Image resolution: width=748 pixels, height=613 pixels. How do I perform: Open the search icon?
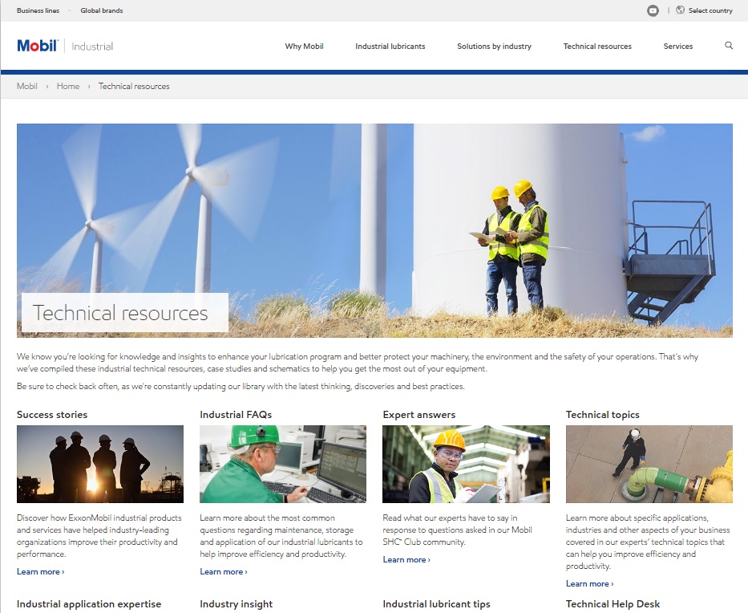(728, 46)
